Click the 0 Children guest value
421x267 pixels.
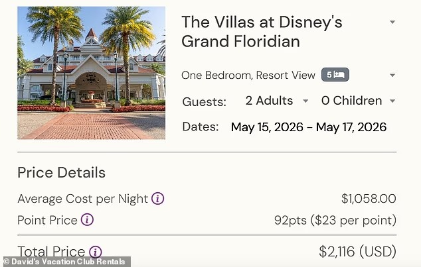[351, 101]
